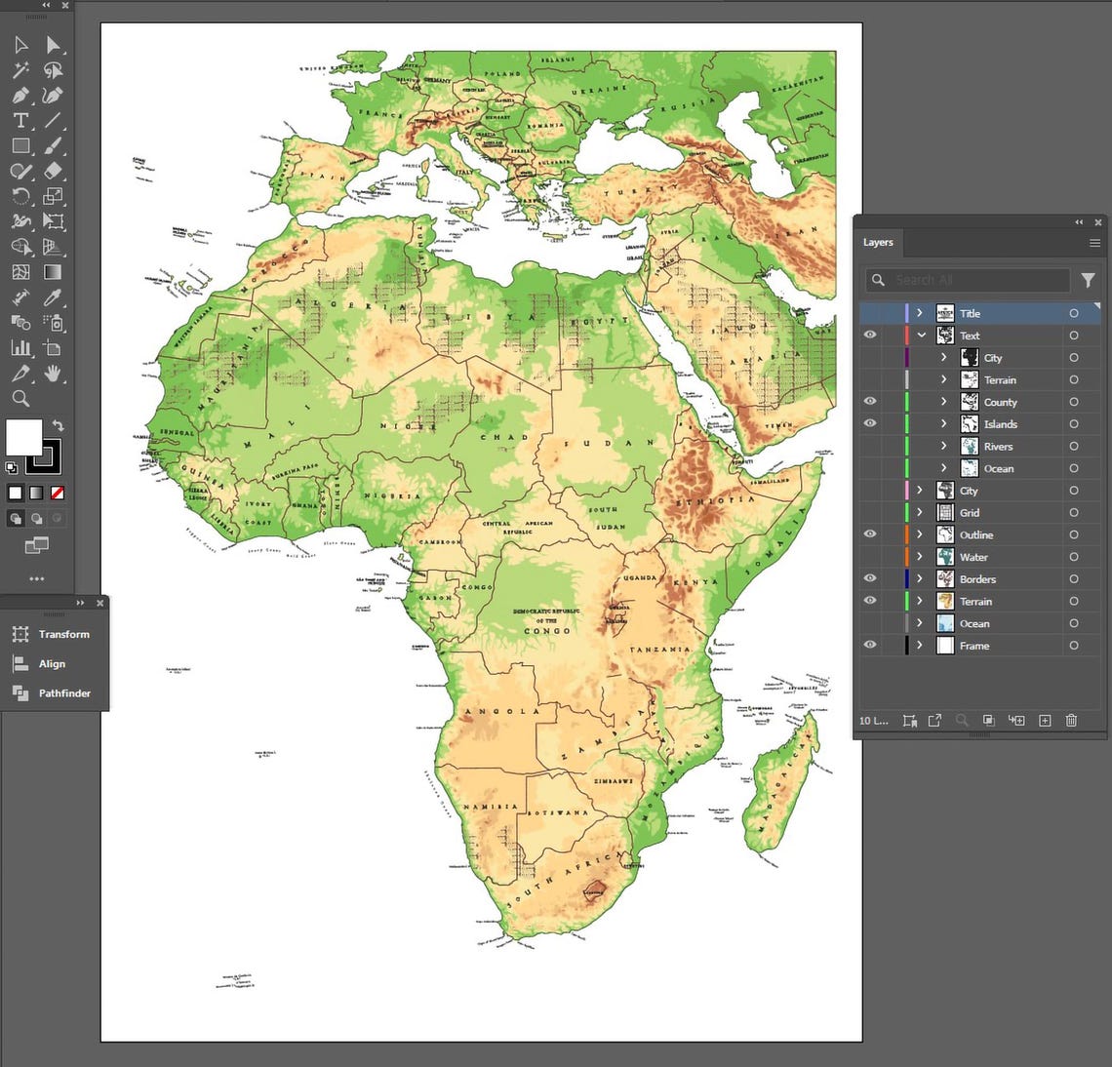1112x1067 pixels.
Task: Open the Transform panel
Action: pyautogui.click(x=52, y=634)
